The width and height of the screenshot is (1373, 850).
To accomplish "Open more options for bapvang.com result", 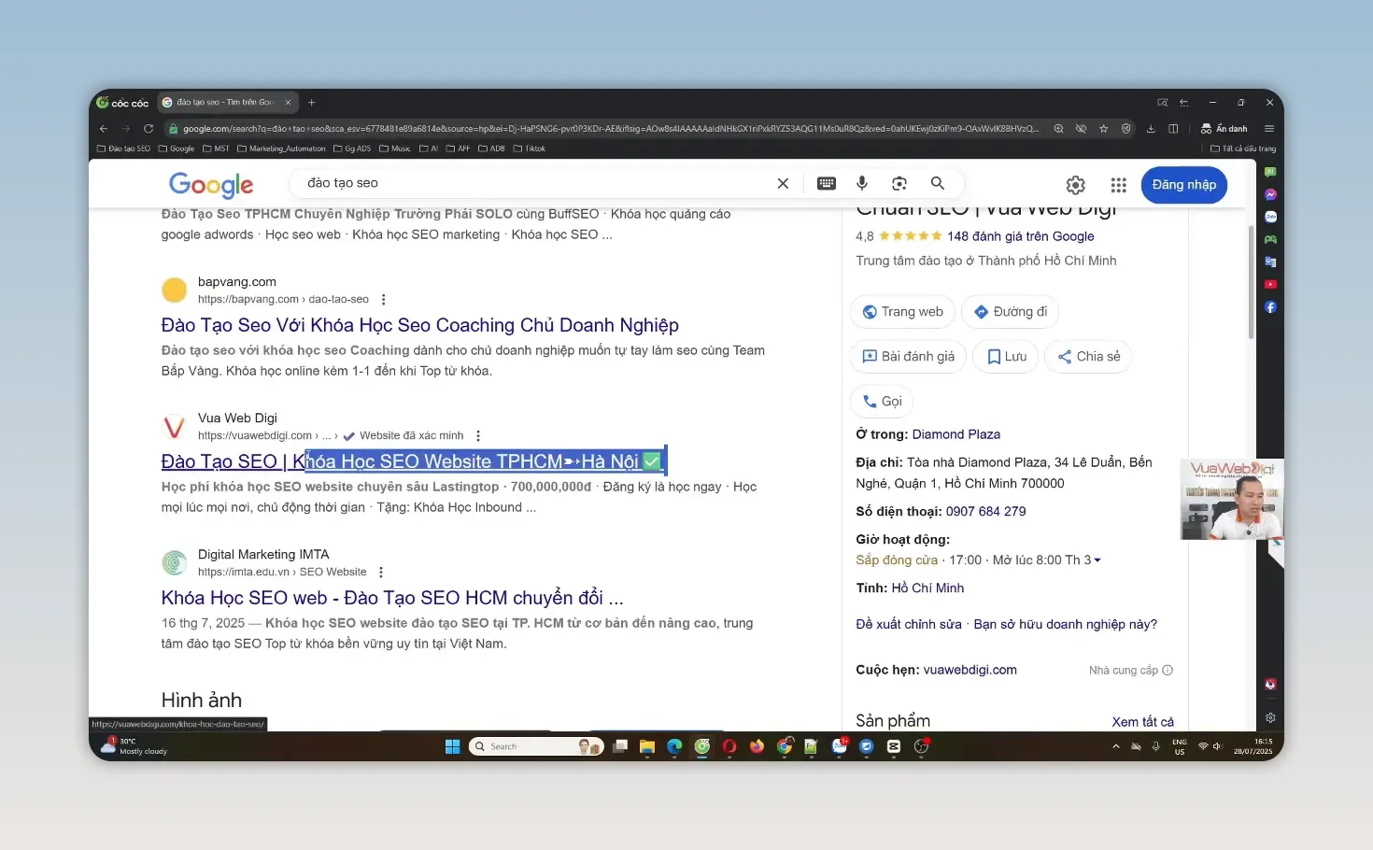I will 383,299.
